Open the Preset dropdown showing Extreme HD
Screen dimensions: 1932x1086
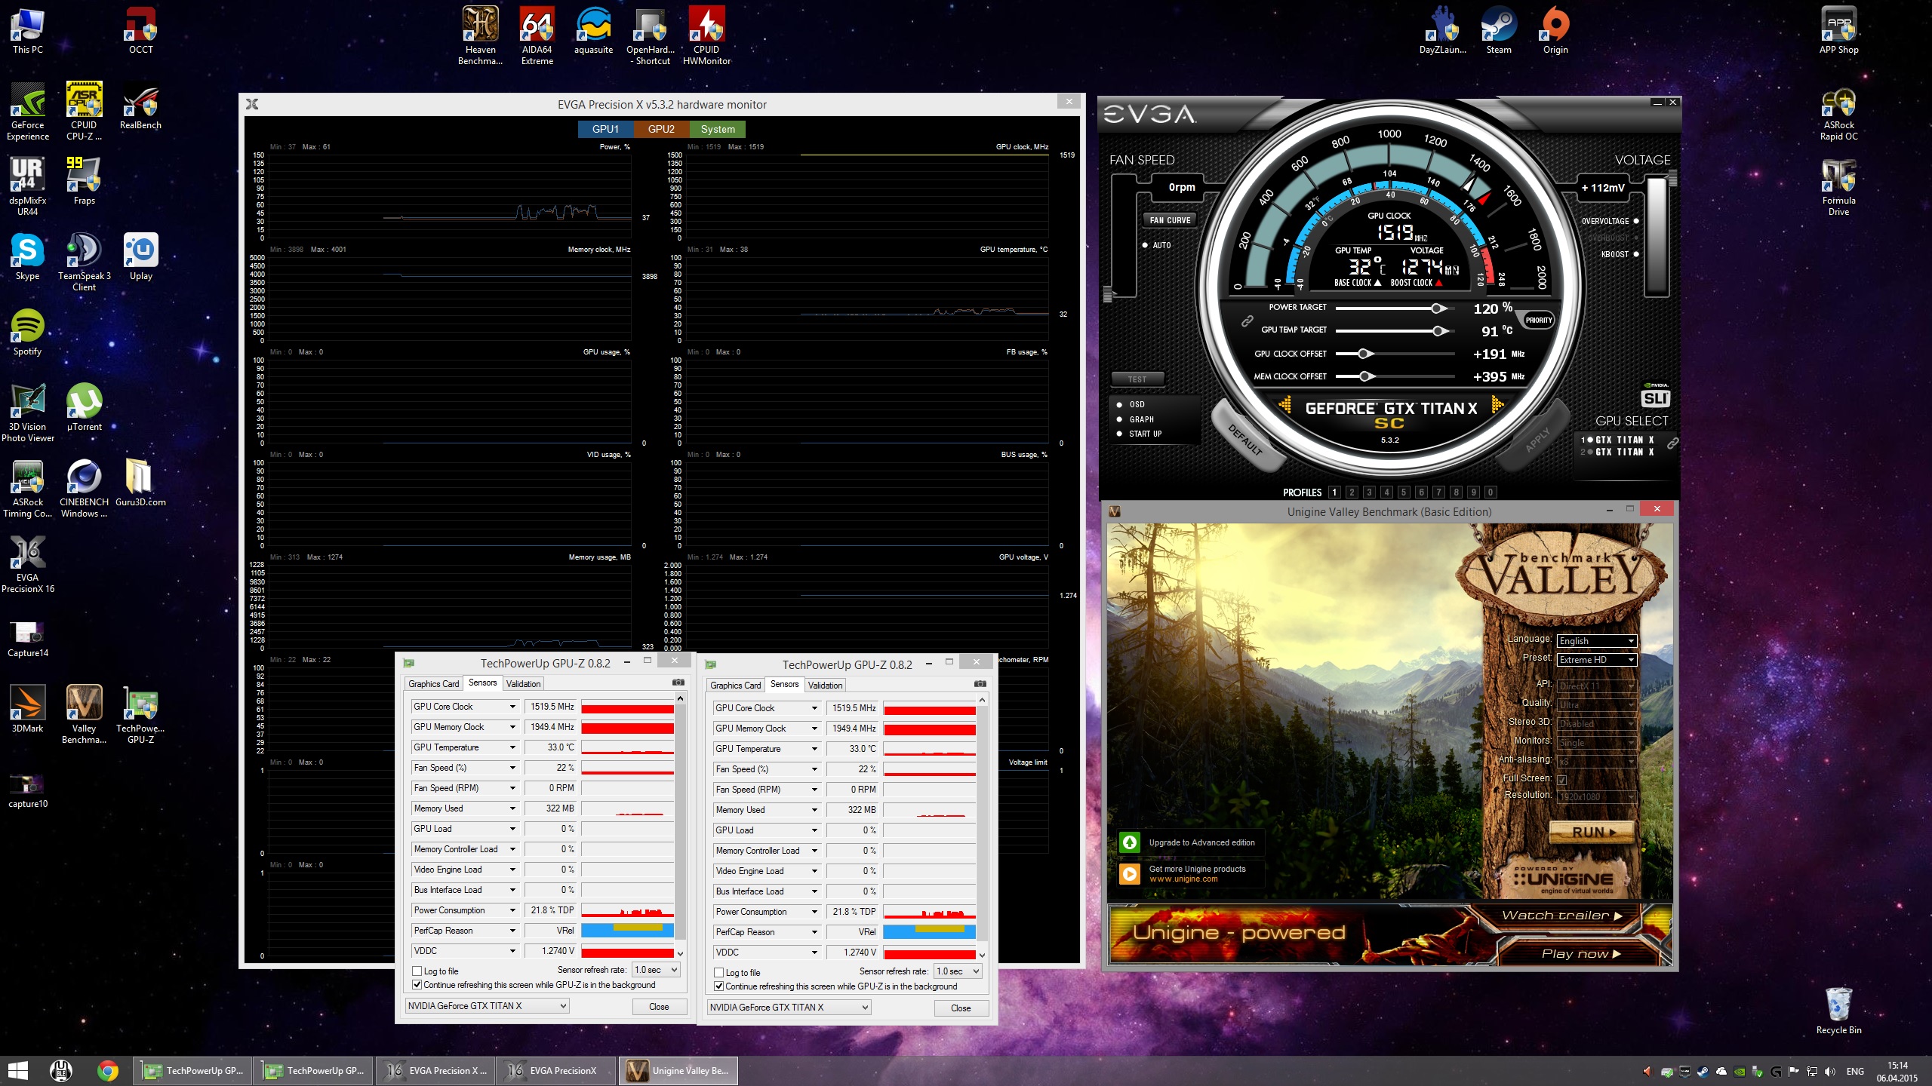[x=1596, y=660]
